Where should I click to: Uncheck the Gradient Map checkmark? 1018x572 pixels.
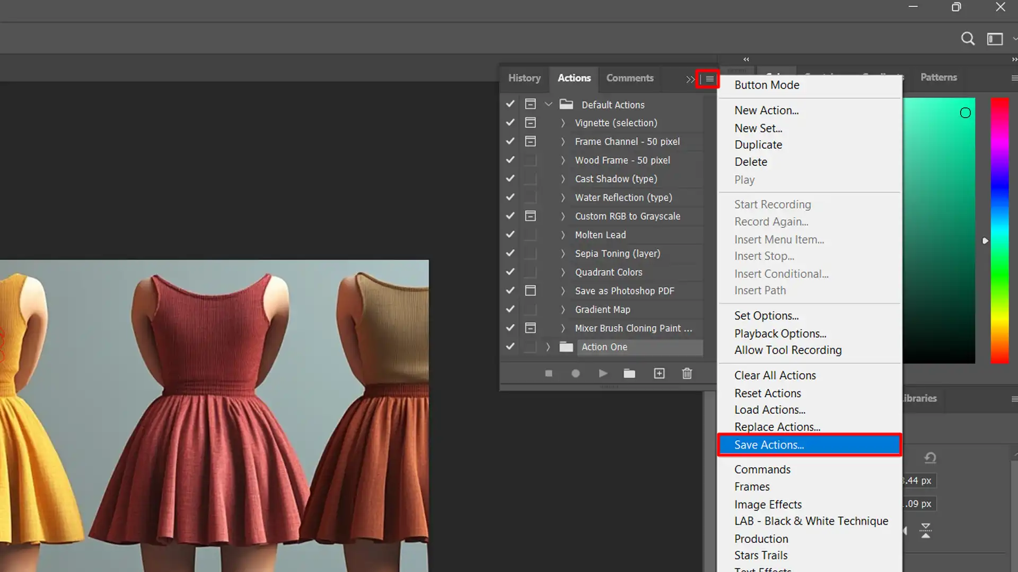pos(510,309)
